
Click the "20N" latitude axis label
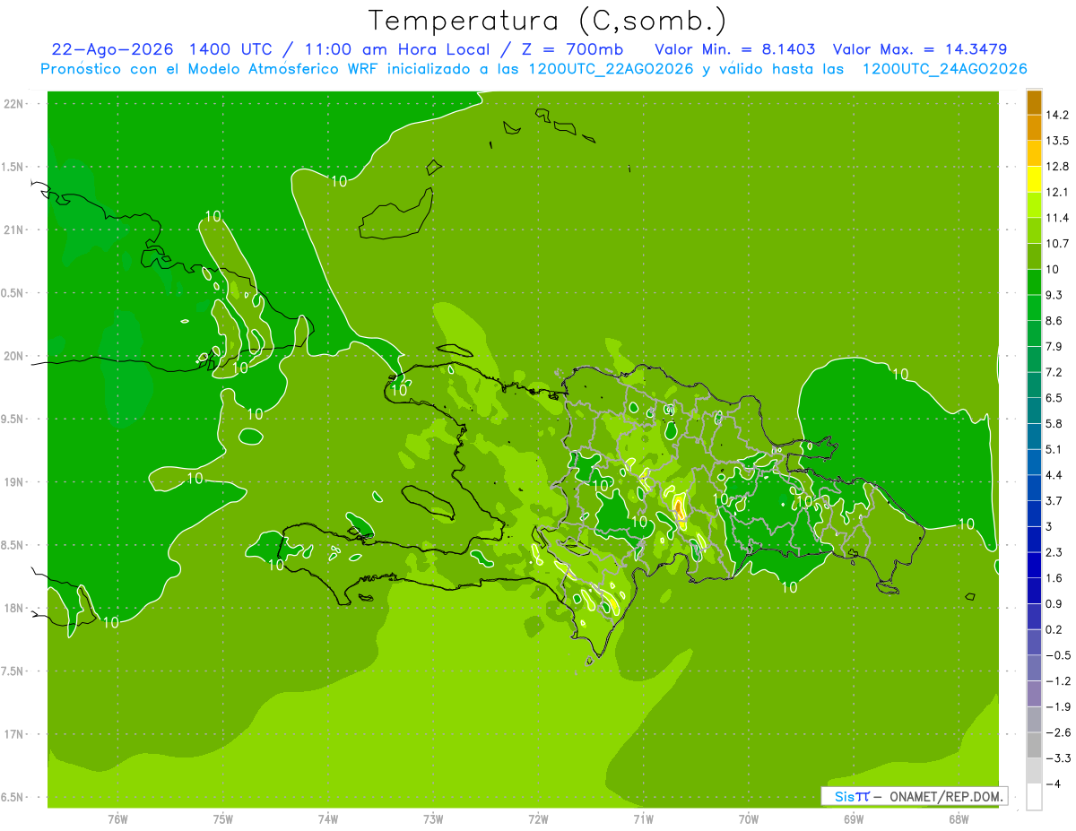[15, 356]
